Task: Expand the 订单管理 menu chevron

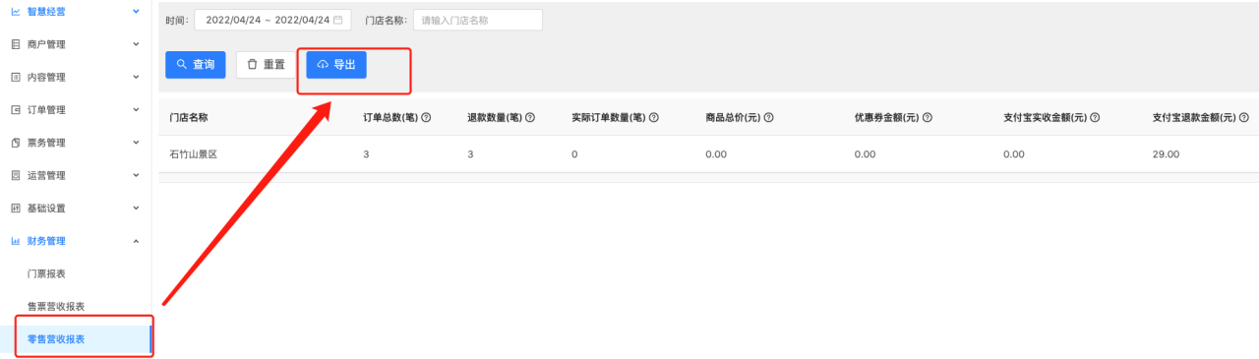Action: tap(136, 109)
